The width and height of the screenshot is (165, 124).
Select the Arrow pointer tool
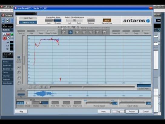point(77,32)
